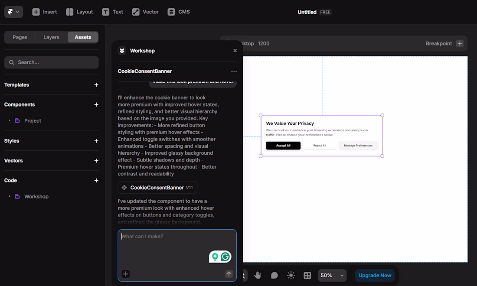477x286 pixels.
Task: Click the Insert toolbar button
Action: point(44,12)
